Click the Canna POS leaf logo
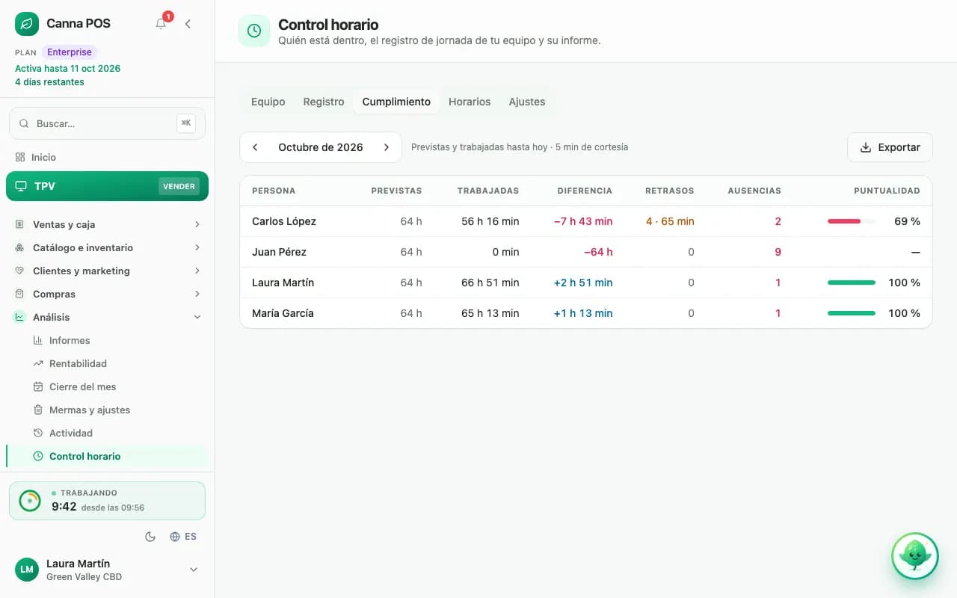Image resolution: width=957 pixels, height=598 pixels. coord(27,24)
